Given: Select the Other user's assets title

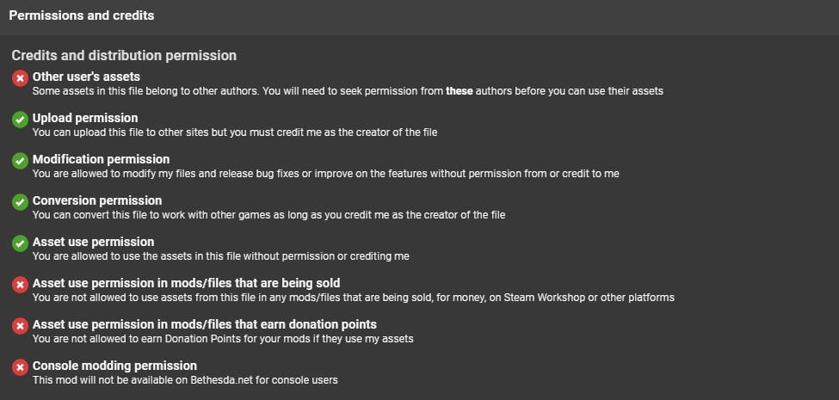Looking at the screenshot, I should [x=86, y=77].
